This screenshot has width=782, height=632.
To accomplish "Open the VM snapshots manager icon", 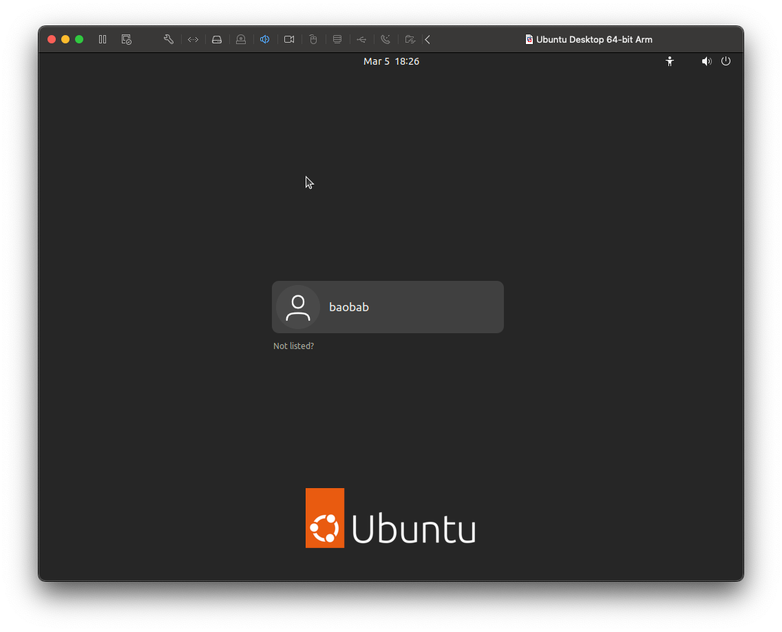I will coord(127,39).
